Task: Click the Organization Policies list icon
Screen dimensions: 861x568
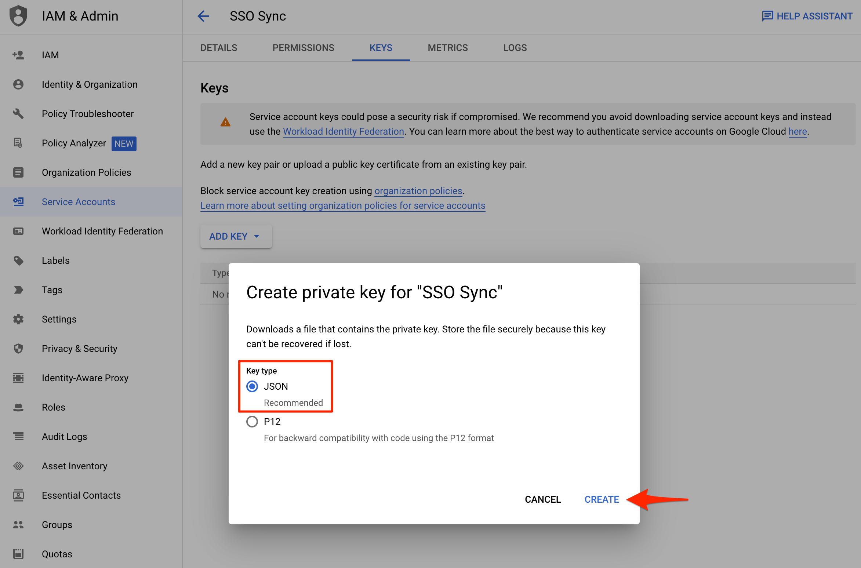Action: click(18, 172)
